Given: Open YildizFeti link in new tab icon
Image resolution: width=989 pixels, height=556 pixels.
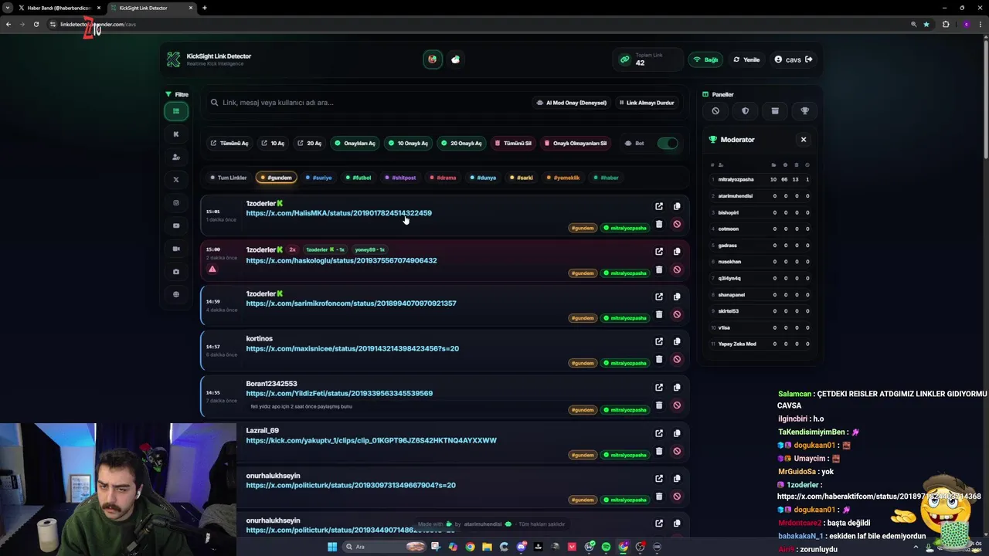Looking at the screenshot, I should click(x=659, y=387).
